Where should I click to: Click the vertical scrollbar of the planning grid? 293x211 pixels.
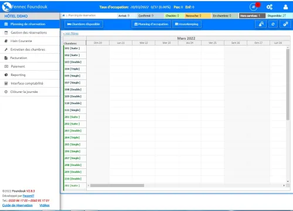[x=288, y=84]
